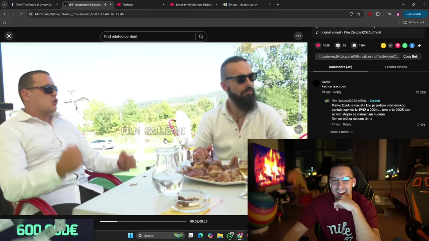Reply to savicc's comment
Image resolution: width=429 pixels, height=241 pixels.
[x=337, y=92]
